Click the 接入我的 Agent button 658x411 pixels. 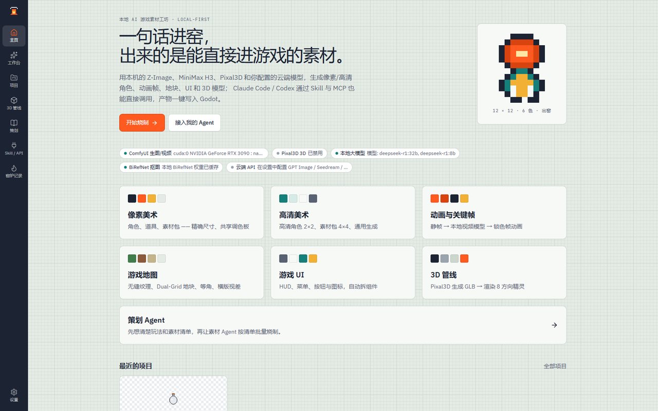194,123
